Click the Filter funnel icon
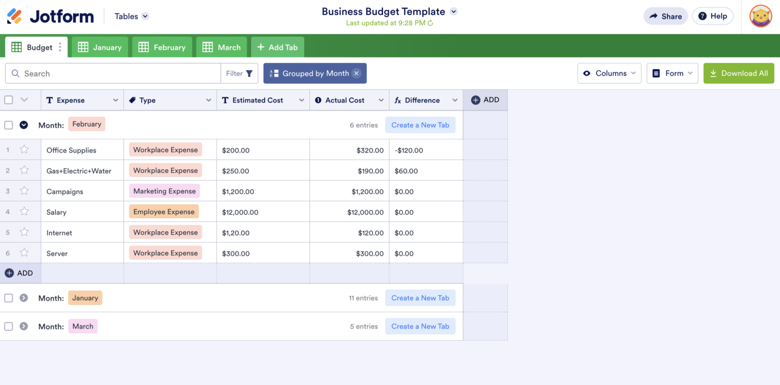This screenshot has width=780, height=385. (248, 73)
